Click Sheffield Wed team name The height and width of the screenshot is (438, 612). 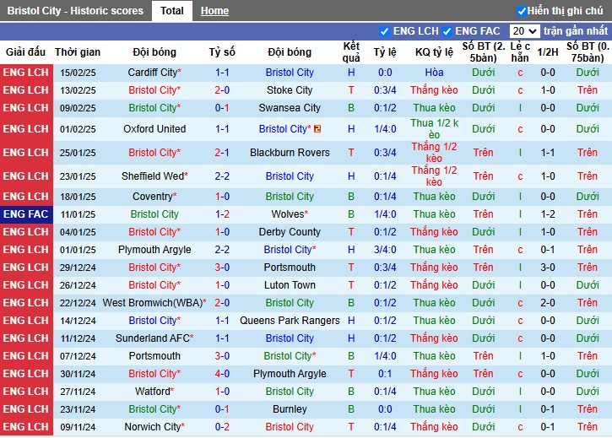tap(154, 176)
